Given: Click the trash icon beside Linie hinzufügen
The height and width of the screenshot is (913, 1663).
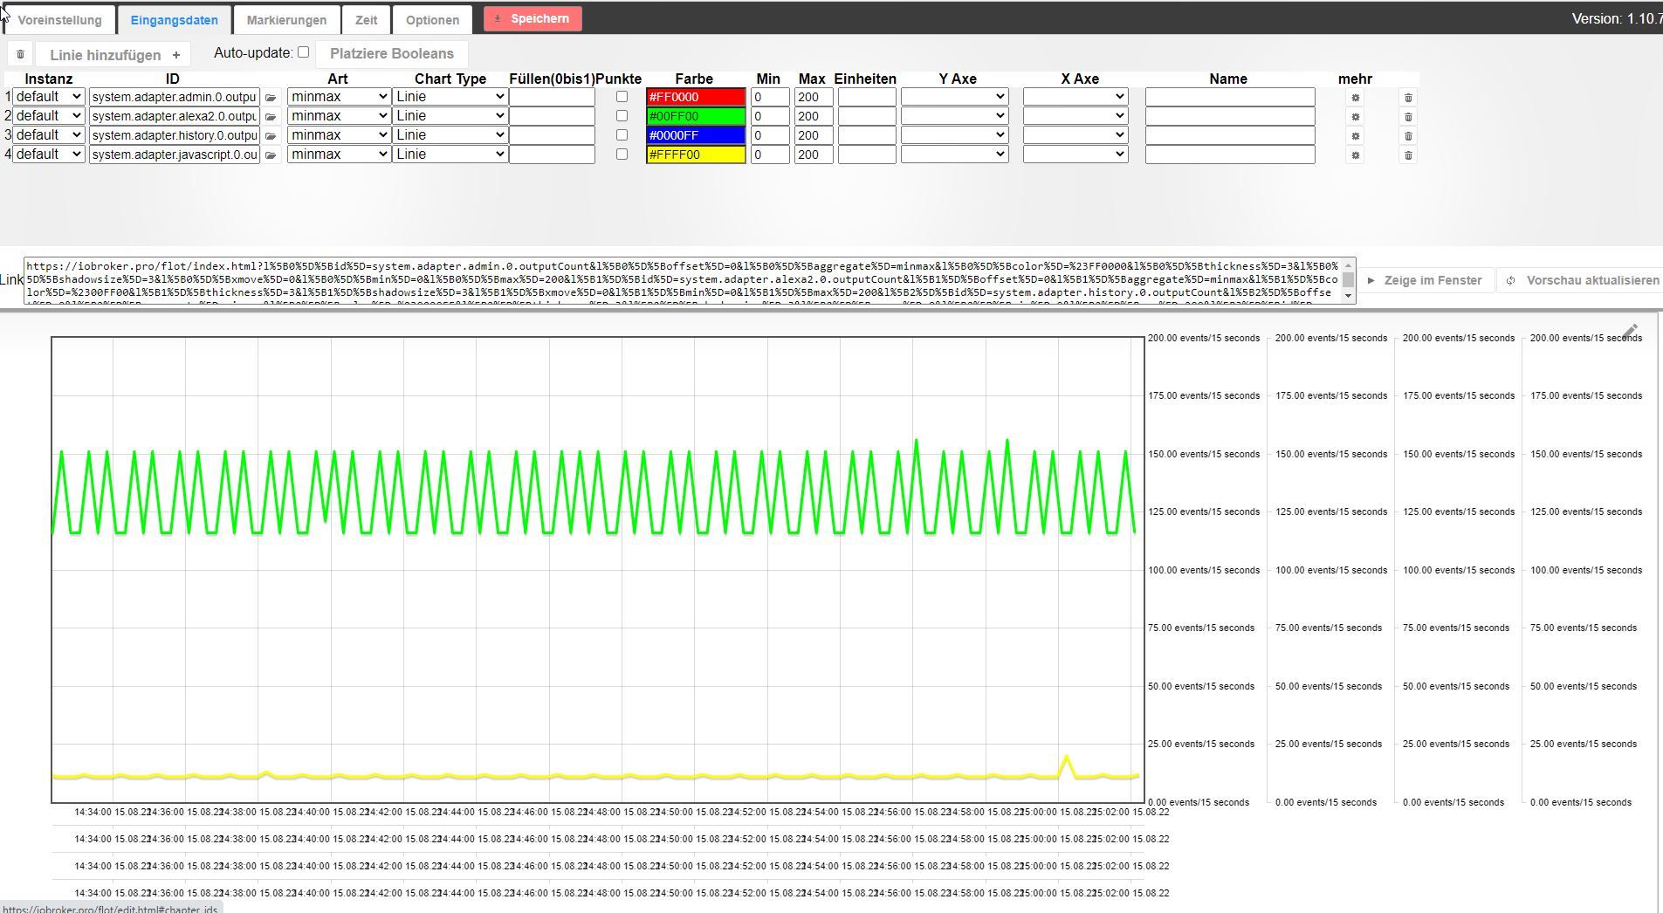Looking at the screenshot, I should [20, 54].
